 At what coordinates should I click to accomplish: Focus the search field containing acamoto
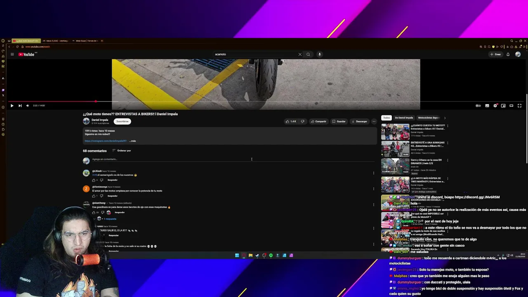255,54
